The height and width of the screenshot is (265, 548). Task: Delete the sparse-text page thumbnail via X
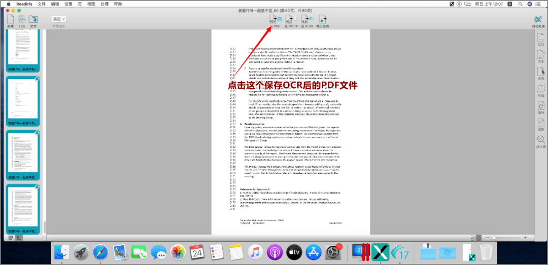click(37, 79)
